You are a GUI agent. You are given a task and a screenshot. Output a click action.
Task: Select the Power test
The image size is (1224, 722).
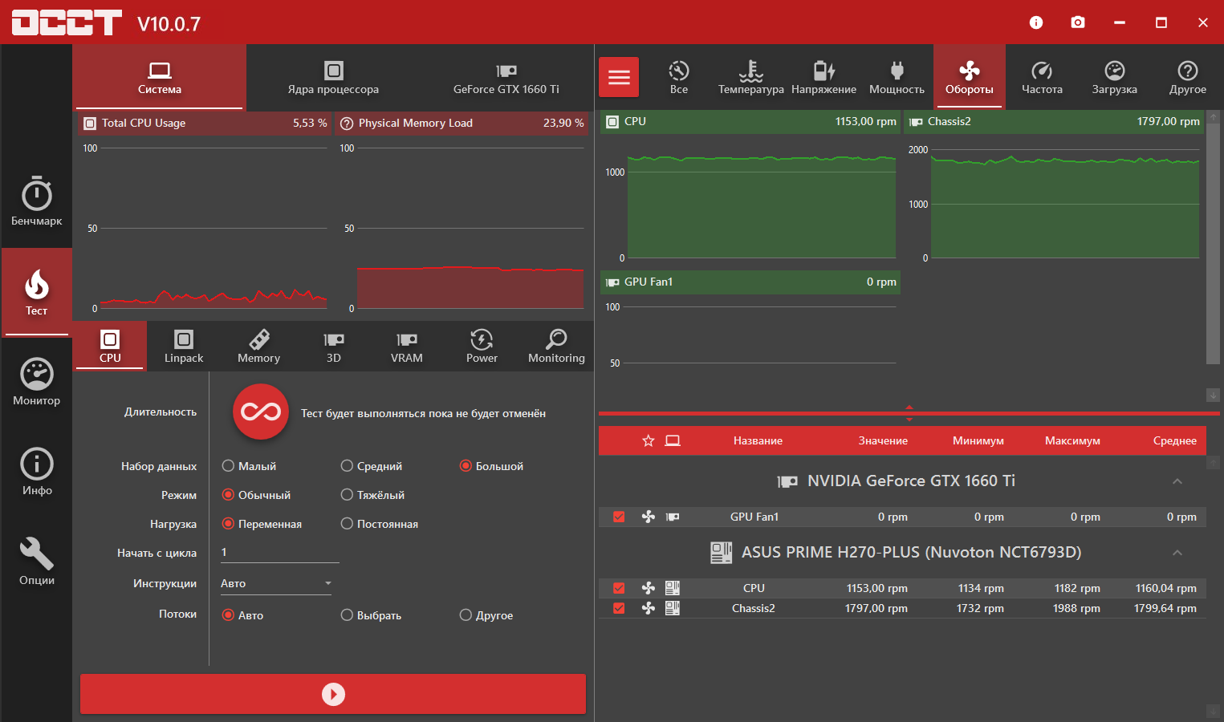482,346
